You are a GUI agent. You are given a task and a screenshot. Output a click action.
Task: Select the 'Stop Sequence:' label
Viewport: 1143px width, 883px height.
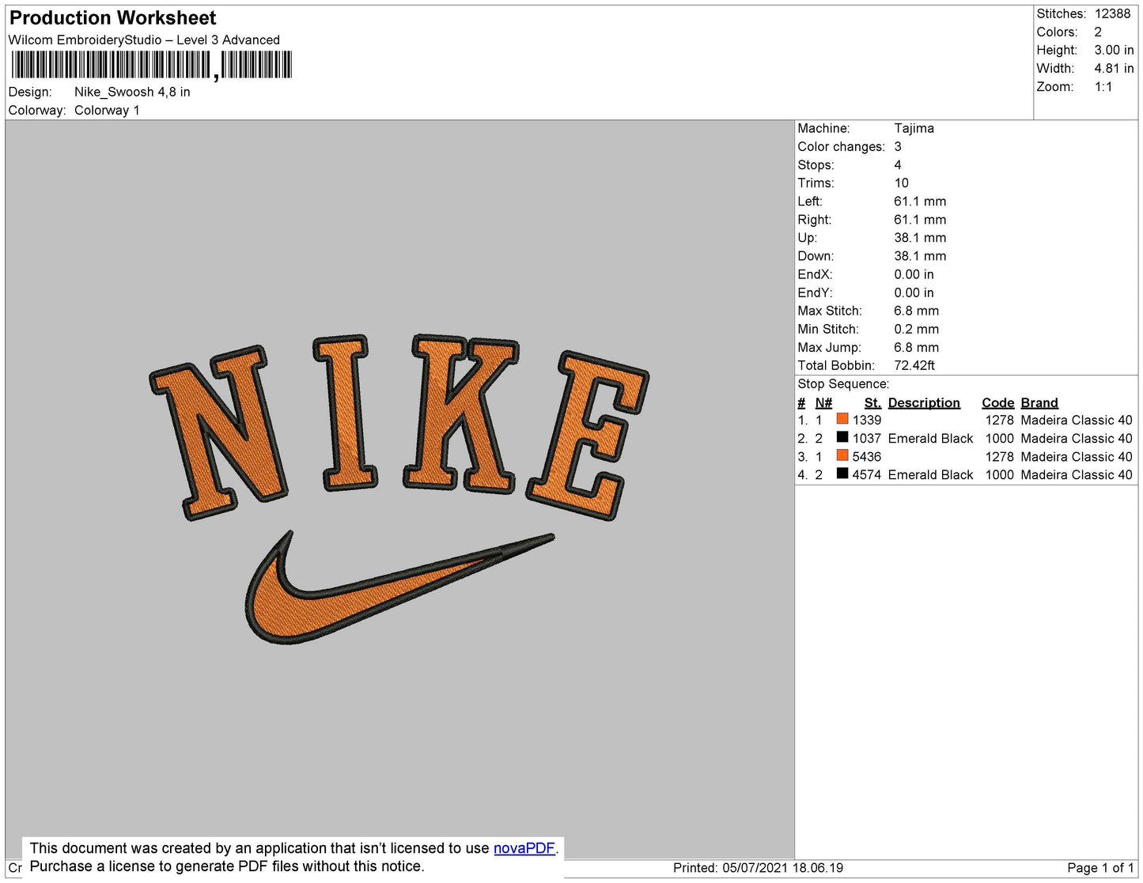(x=843, y=383)
